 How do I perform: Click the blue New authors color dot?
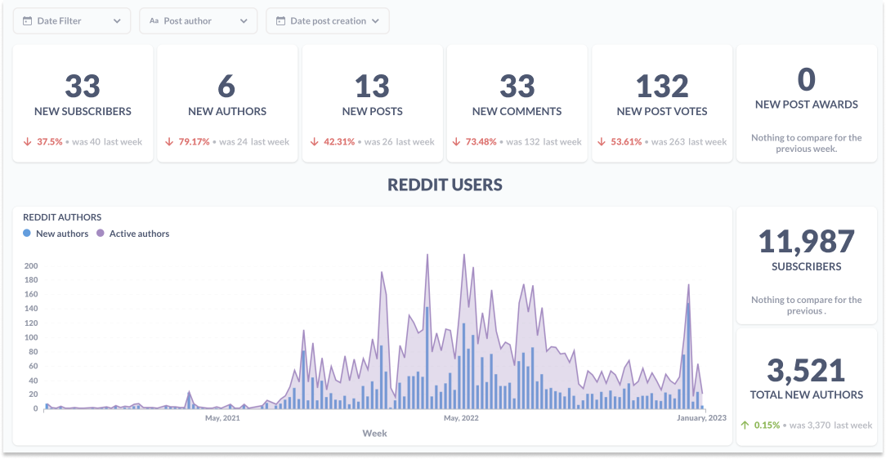[x=26, y=233]
